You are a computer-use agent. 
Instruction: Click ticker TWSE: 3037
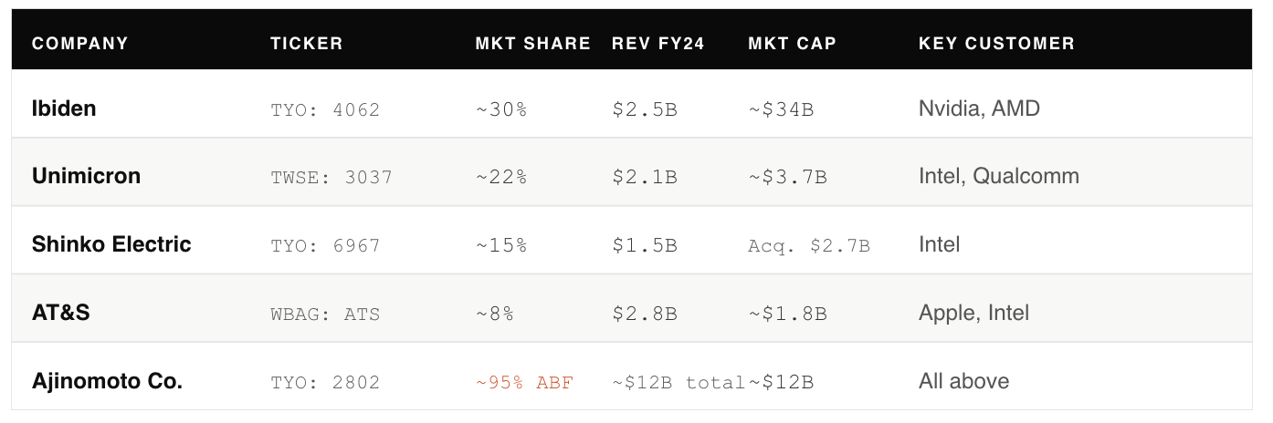click(x=331, y=178)
